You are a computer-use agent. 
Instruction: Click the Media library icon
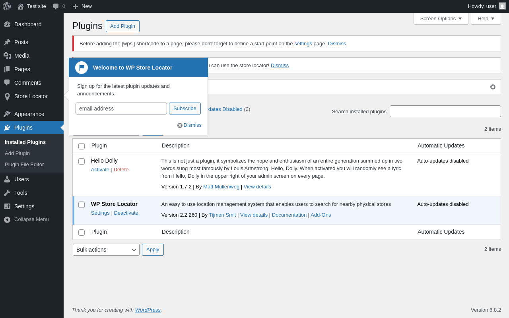(7, 56)
